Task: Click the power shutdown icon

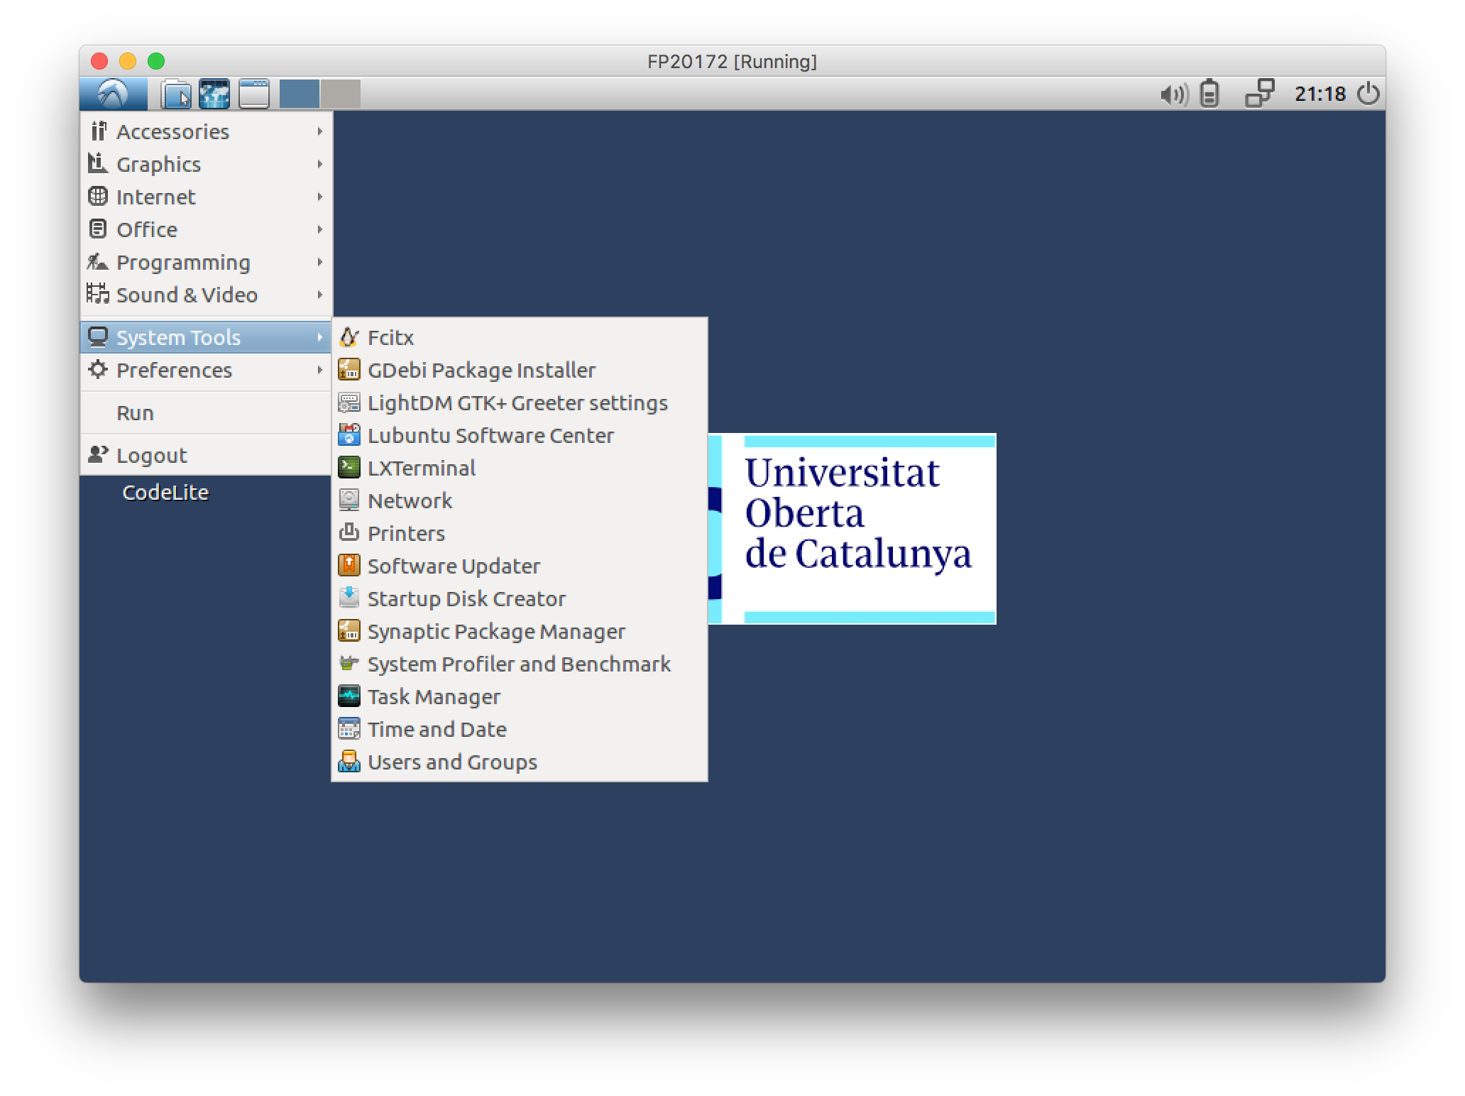Action: coord(1368,94)
